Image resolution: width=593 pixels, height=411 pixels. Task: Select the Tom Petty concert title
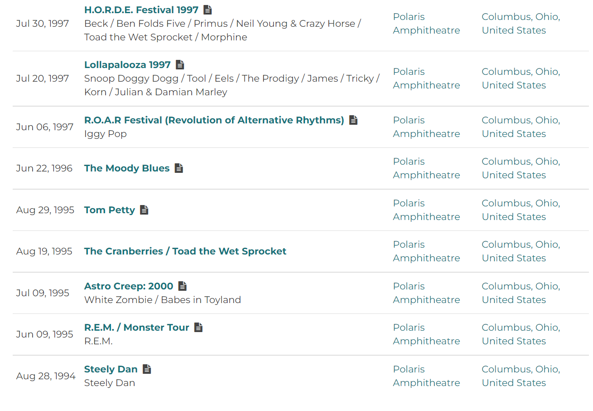pos(110,210)
